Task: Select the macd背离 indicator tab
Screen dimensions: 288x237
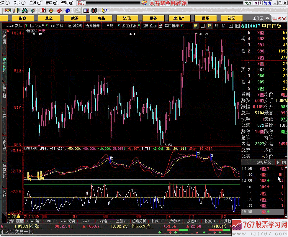Action: pos(68,221)
